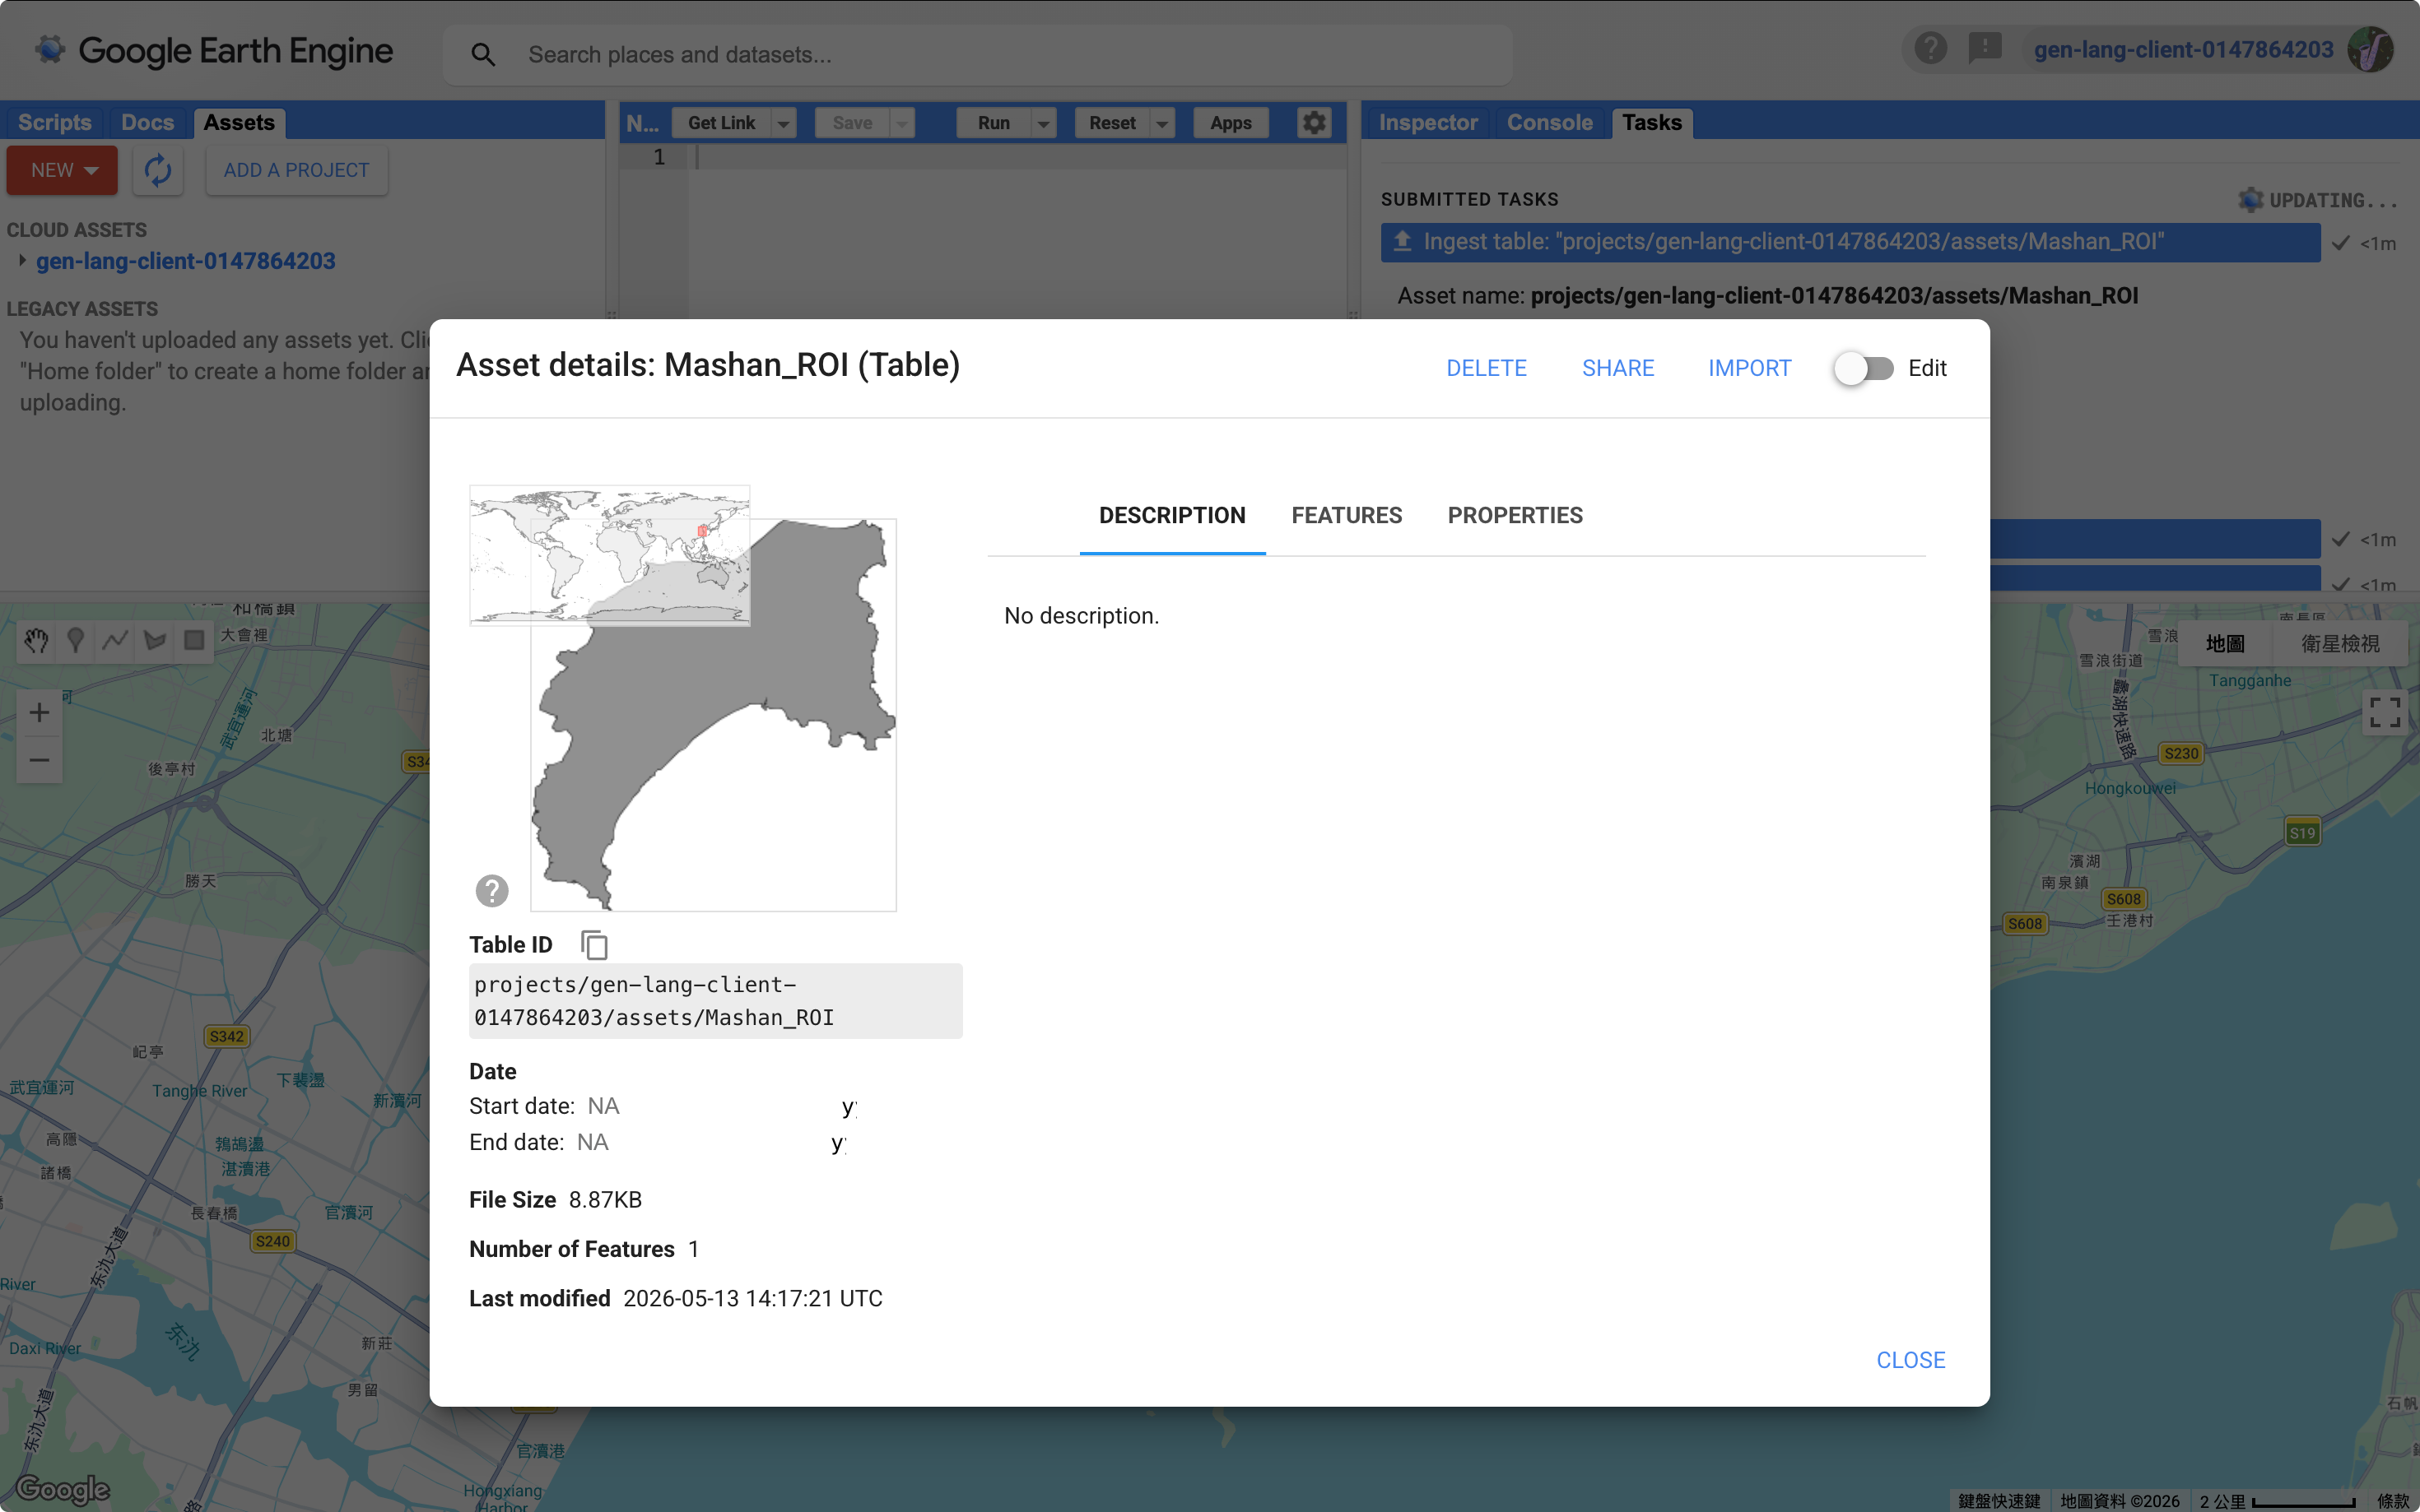Click the refresh assets icon
Viewport: 2420px width, 1512px height.
pos(157,170)
